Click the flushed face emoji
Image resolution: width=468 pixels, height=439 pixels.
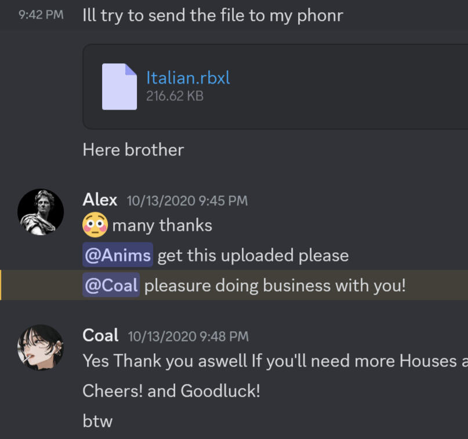95,225
